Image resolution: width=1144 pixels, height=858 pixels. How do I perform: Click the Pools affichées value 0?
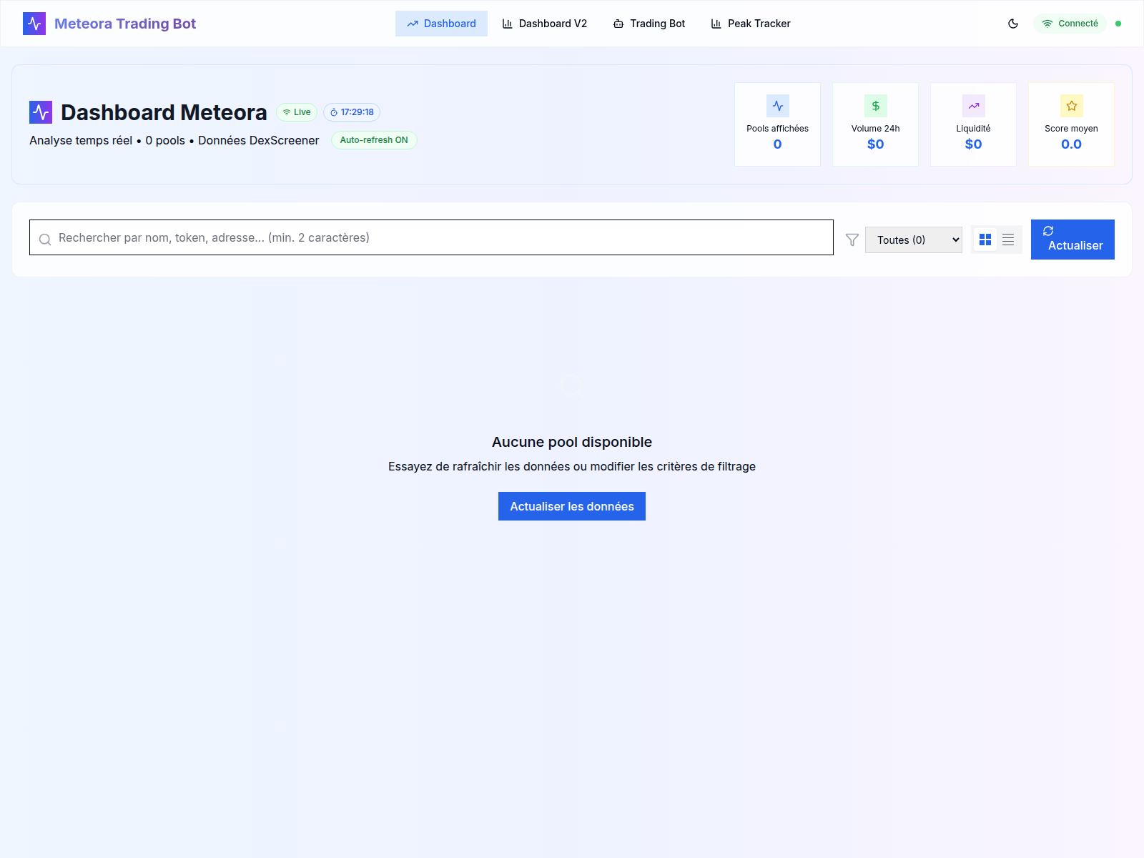778,144
